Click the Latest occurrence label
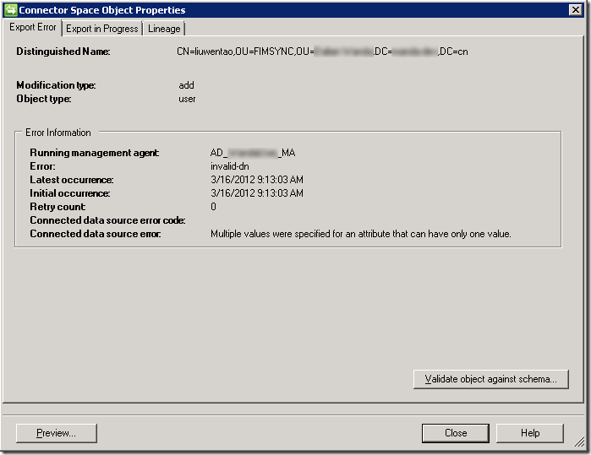This screenshot has height=455, width=591. pyautogui.click(x=71, y=180)
